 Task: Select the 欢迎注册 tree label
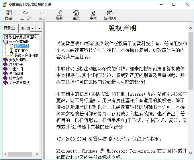pyautogui.click(x=16, y=64)
